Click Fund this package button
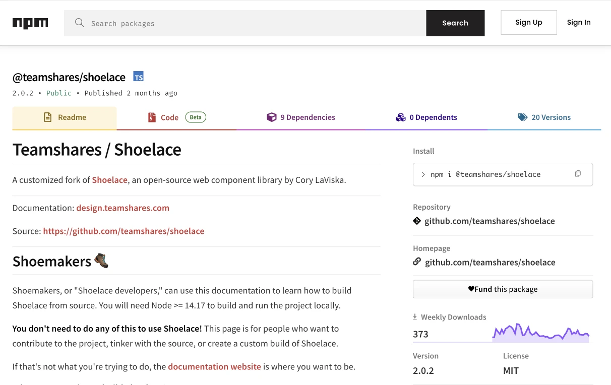 [x=503, y=289]
